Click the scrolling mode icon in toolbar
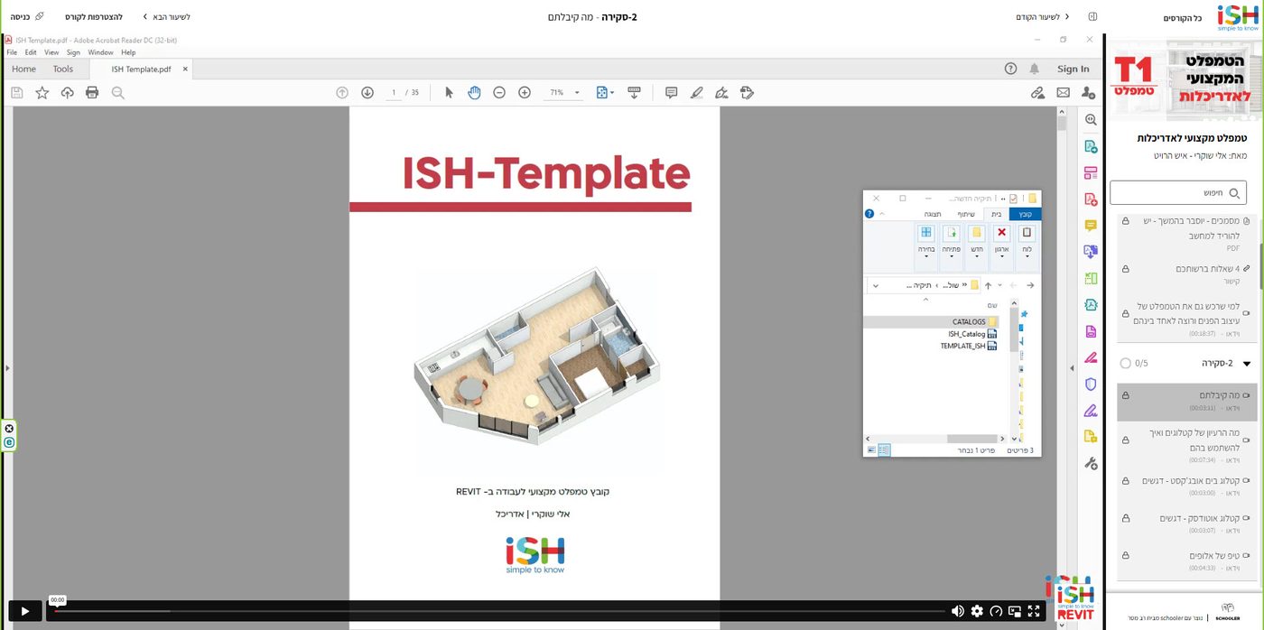The image size is (1264, 630). coord(634,92)
